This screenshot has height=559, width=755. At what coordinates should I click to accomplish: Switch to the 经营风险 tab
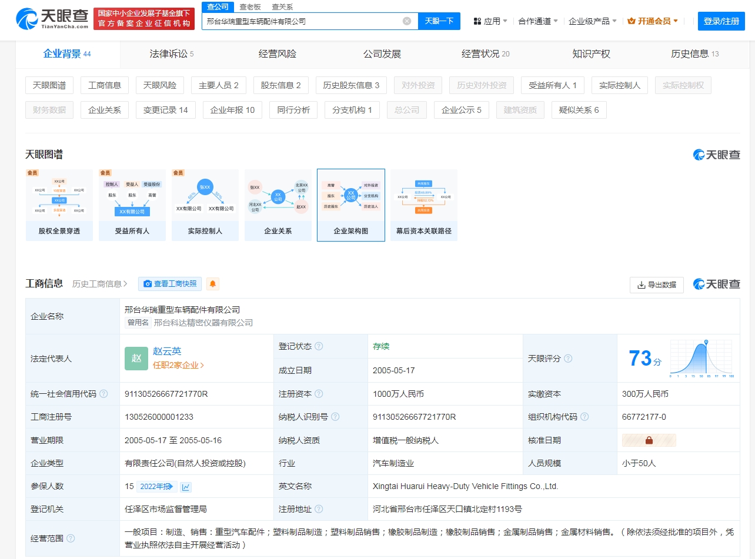point(278,54)
